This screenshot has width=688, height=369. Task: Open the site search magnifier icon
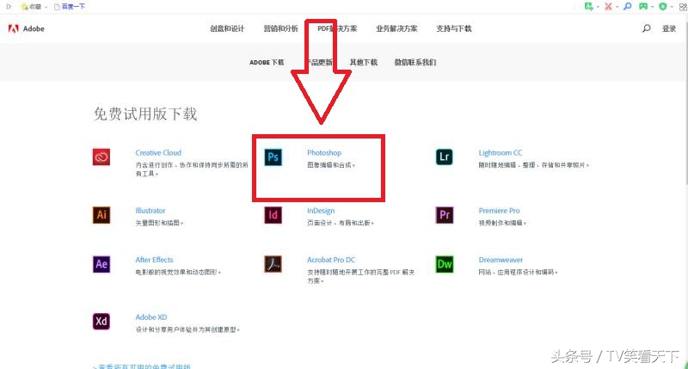click(x=647, y=28)
